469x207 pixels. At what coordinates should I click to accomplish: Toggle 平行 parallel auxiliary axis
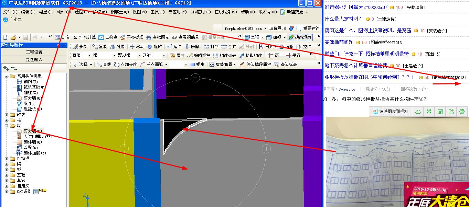[x=293, y=55]
